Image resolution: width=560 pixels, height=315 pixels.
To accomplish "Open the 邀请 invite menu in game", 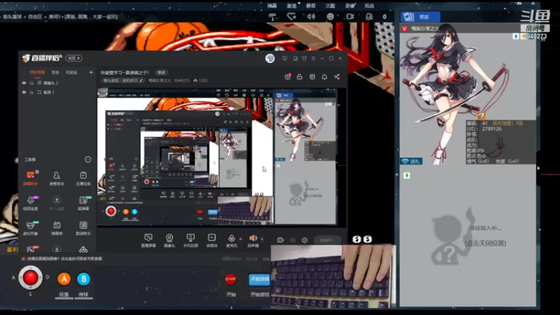I will tap(291, 6).
